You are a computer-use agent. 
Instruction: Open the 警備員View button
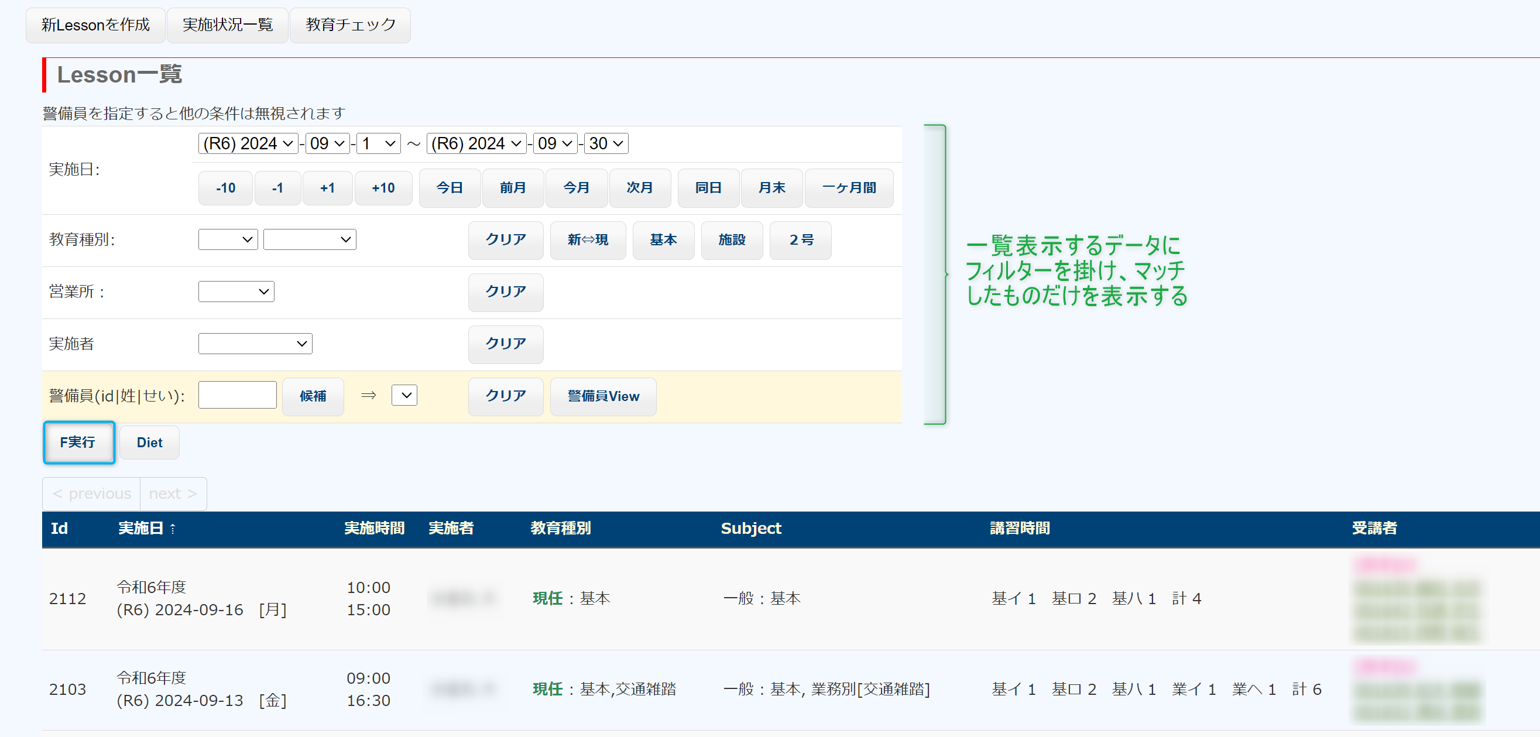click(x=603, y=396)
